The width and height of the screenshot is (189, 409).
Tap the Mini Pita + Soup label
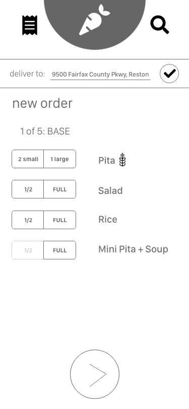coord(133,249)
